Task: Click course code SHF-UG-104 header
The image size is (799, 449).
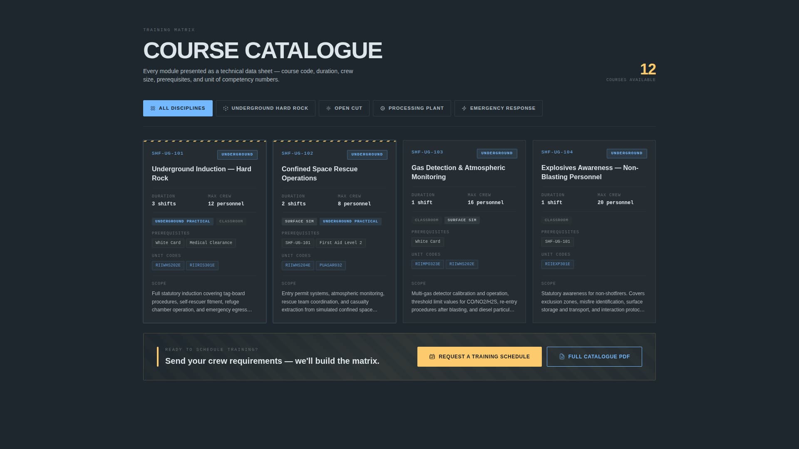Action: [x=557, y=152]
